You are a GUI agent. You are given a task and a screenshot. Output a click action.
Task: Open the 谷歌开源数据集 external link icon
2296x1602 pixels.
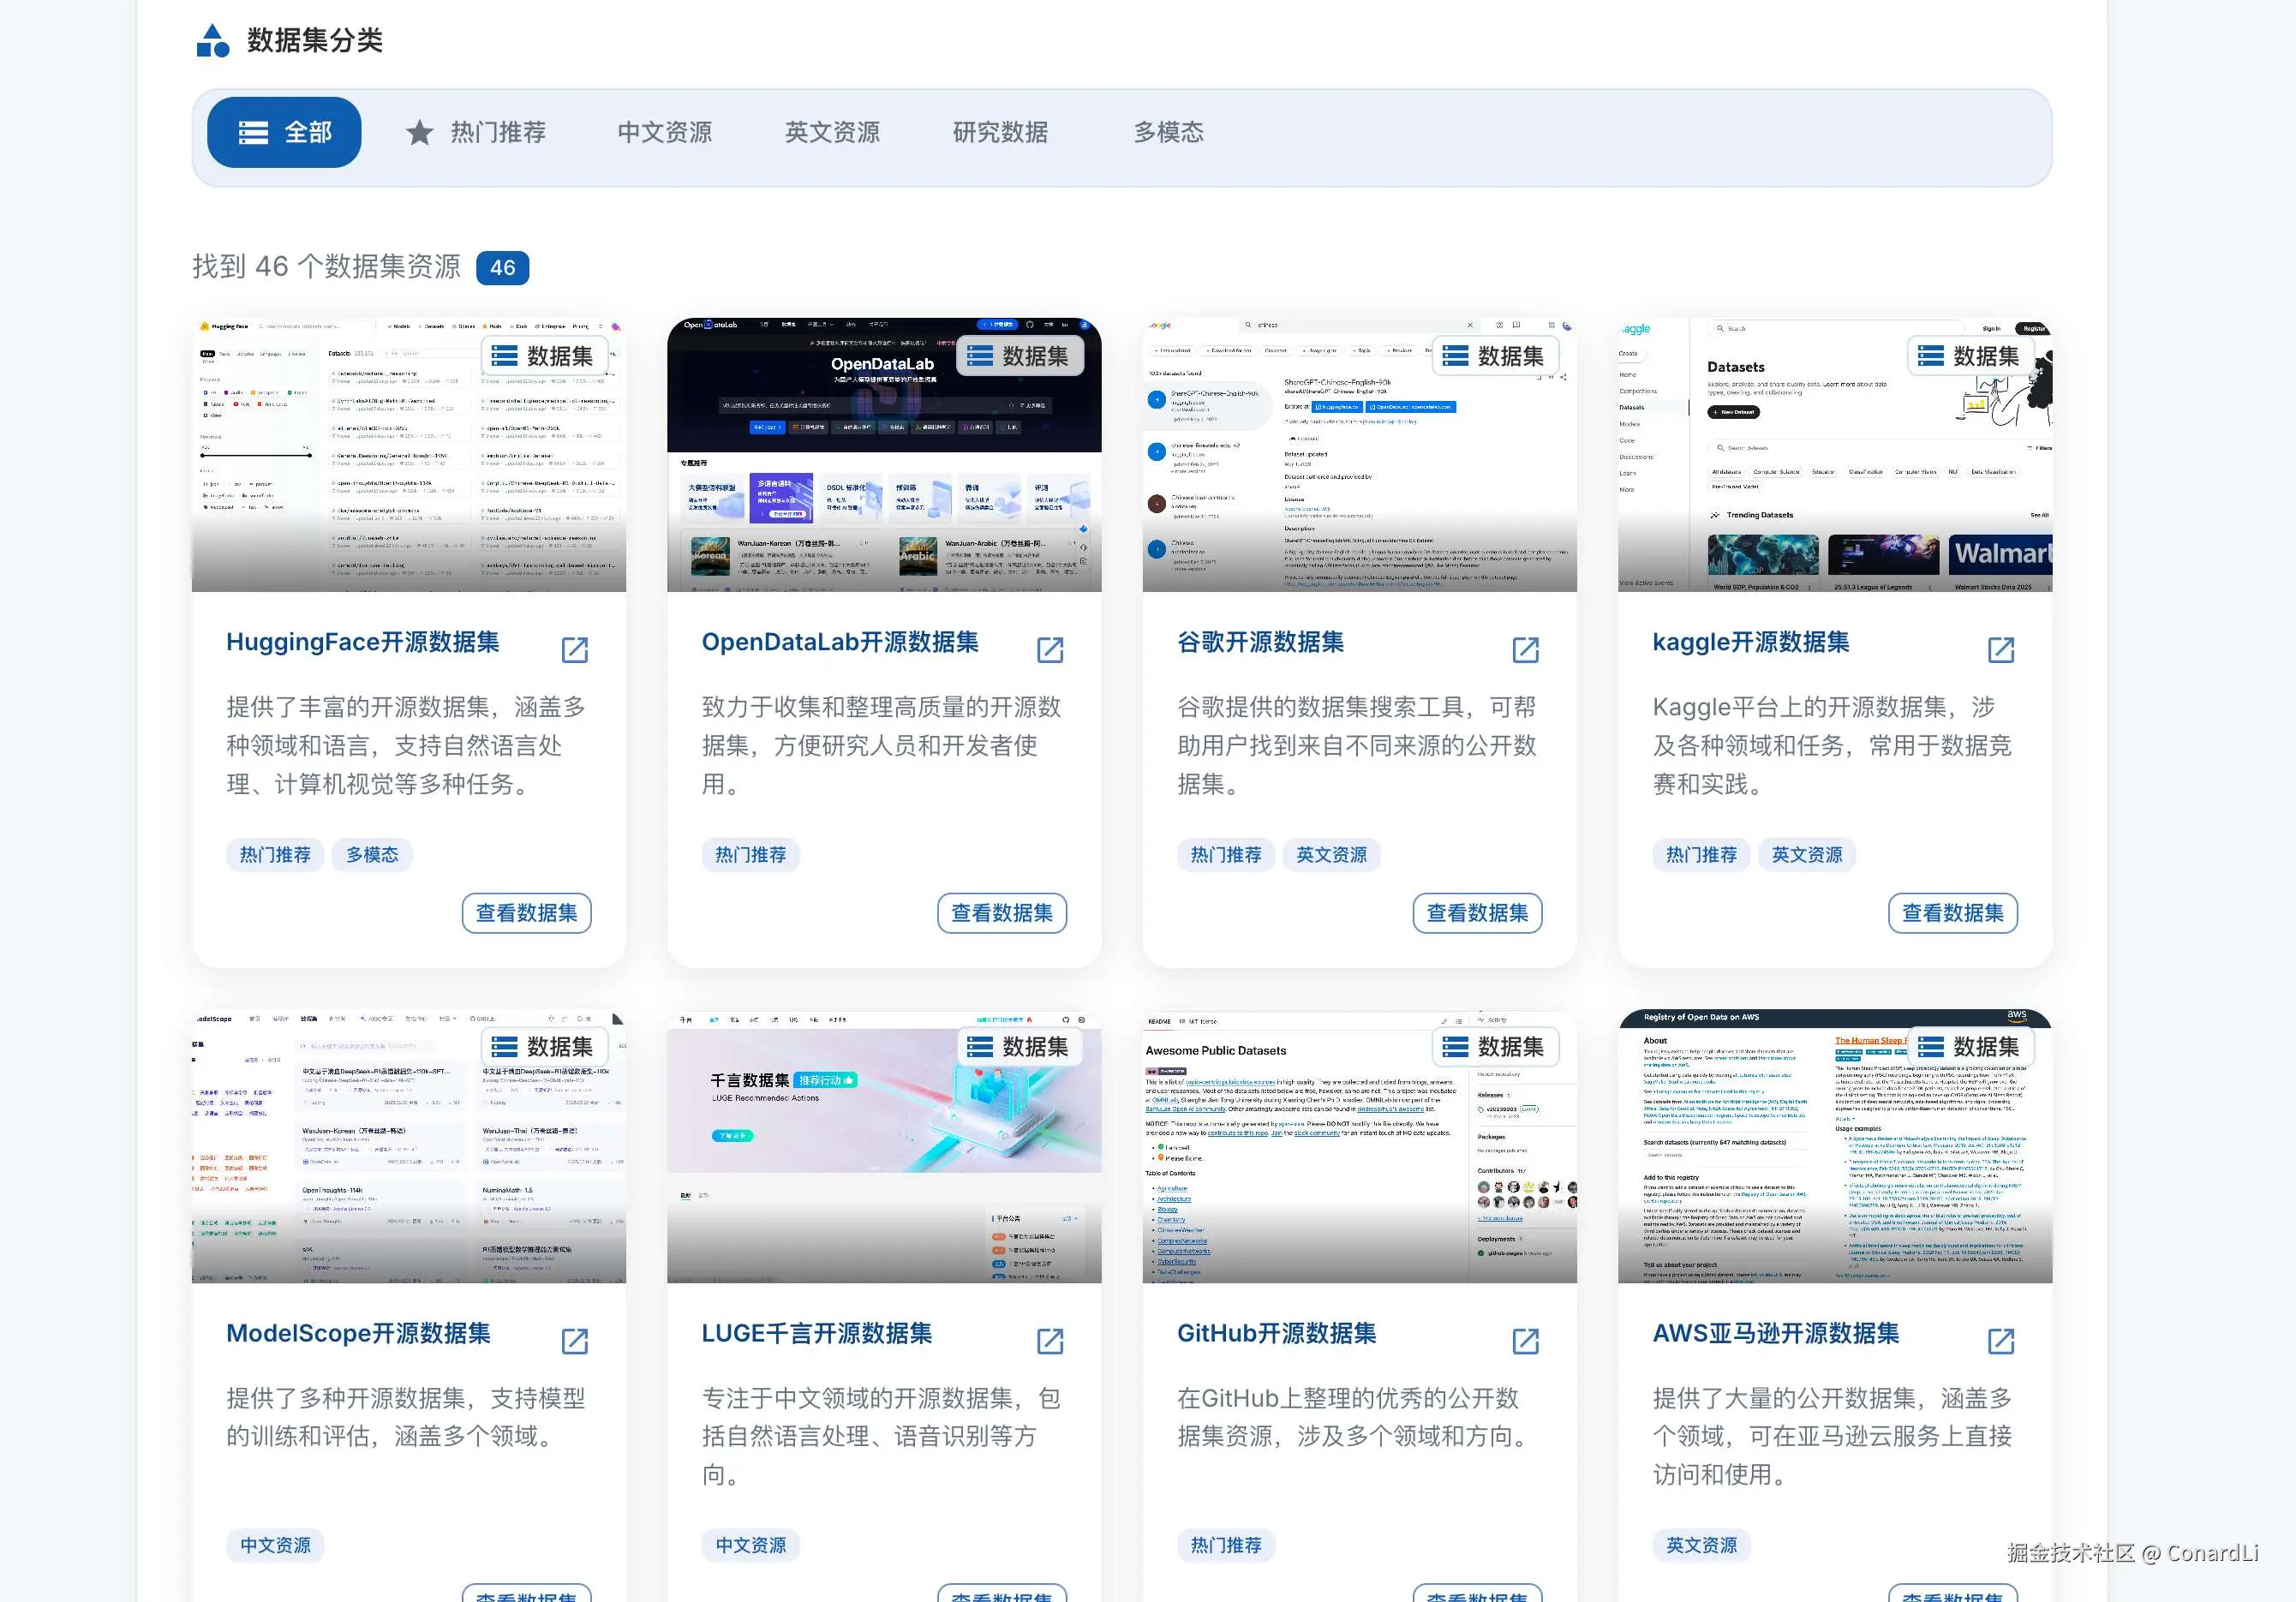(1524, 650)
